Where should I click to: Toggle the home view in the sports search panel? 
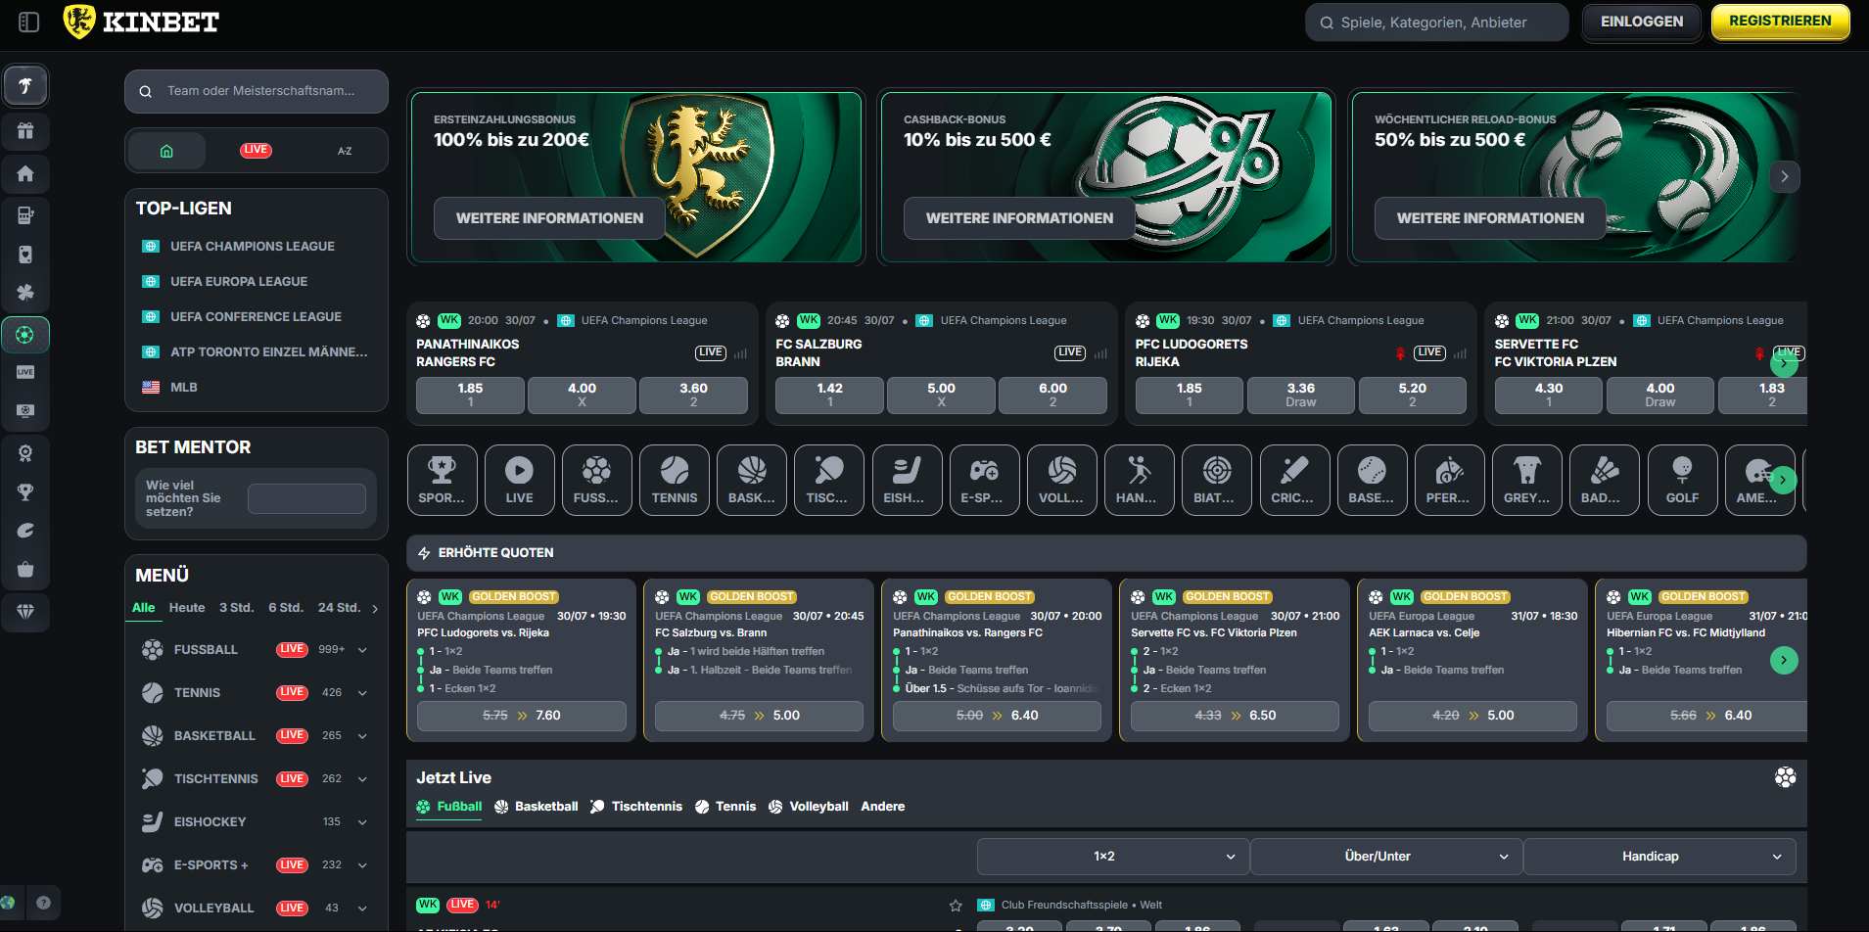pyautogui.click(x=166, y=151)
